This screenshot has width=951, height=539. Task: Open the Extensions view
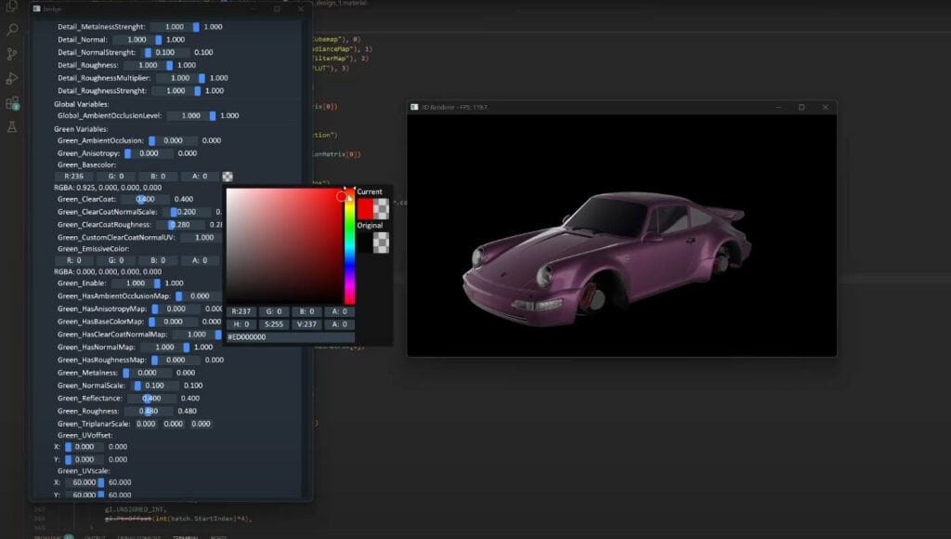(12, 102)
